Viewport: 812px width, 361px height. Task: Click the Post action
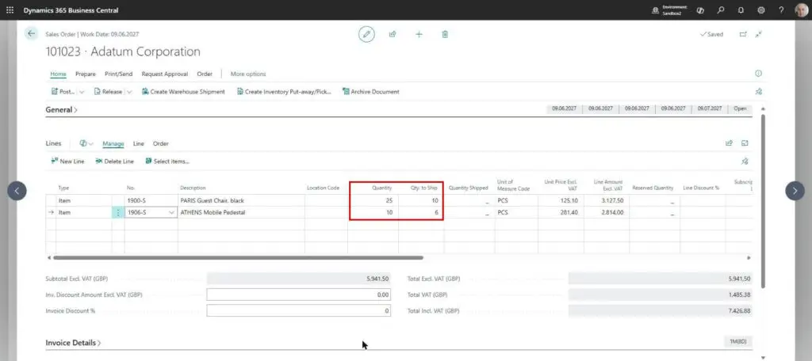(x=63, y=92)
